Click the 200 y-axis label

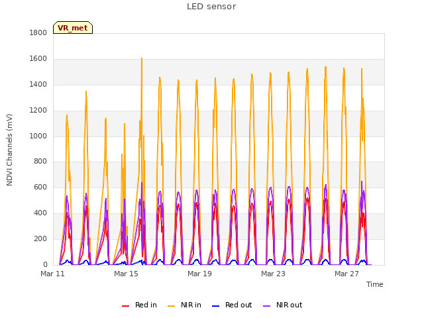[x=40, y=238]
